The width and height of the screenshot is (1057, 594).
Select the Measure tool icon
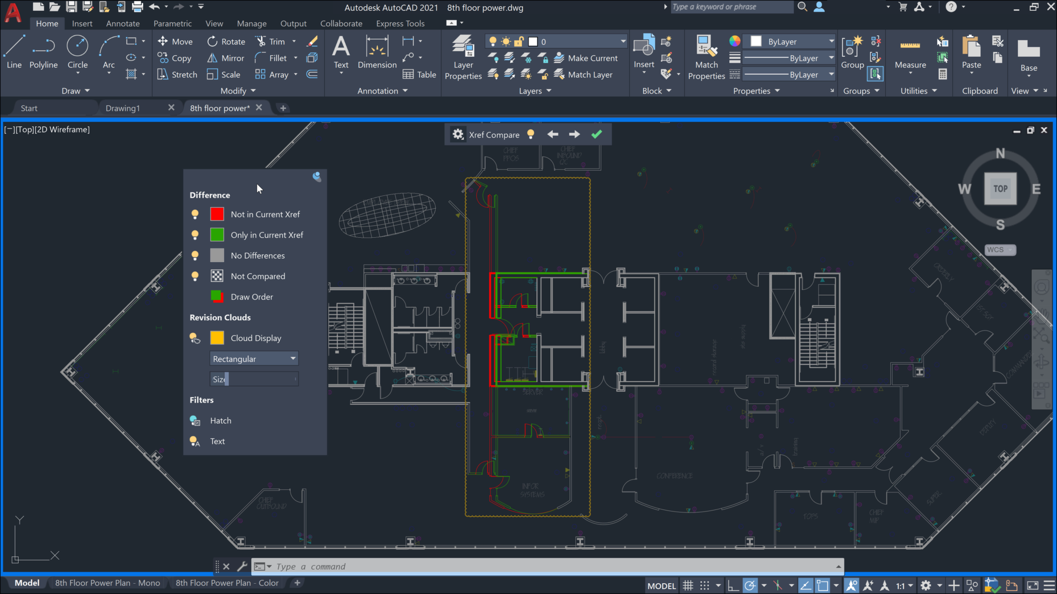[x=909, y=45]
